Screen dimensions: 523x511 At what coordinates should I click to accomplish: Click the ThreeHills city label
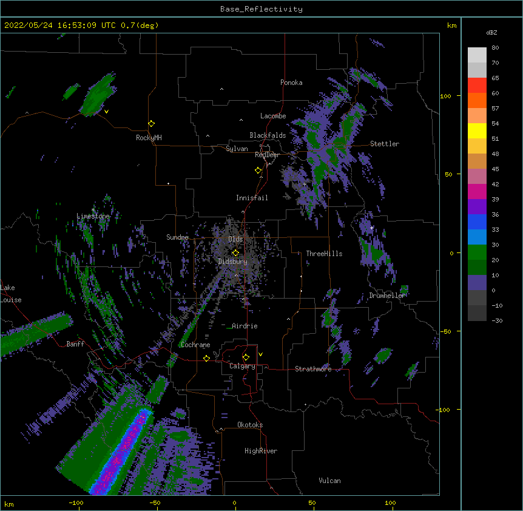(324, 254)
